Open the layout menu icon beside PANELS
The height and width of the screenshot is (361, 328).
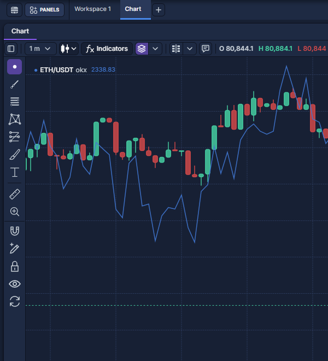click(x=14, y=10)
